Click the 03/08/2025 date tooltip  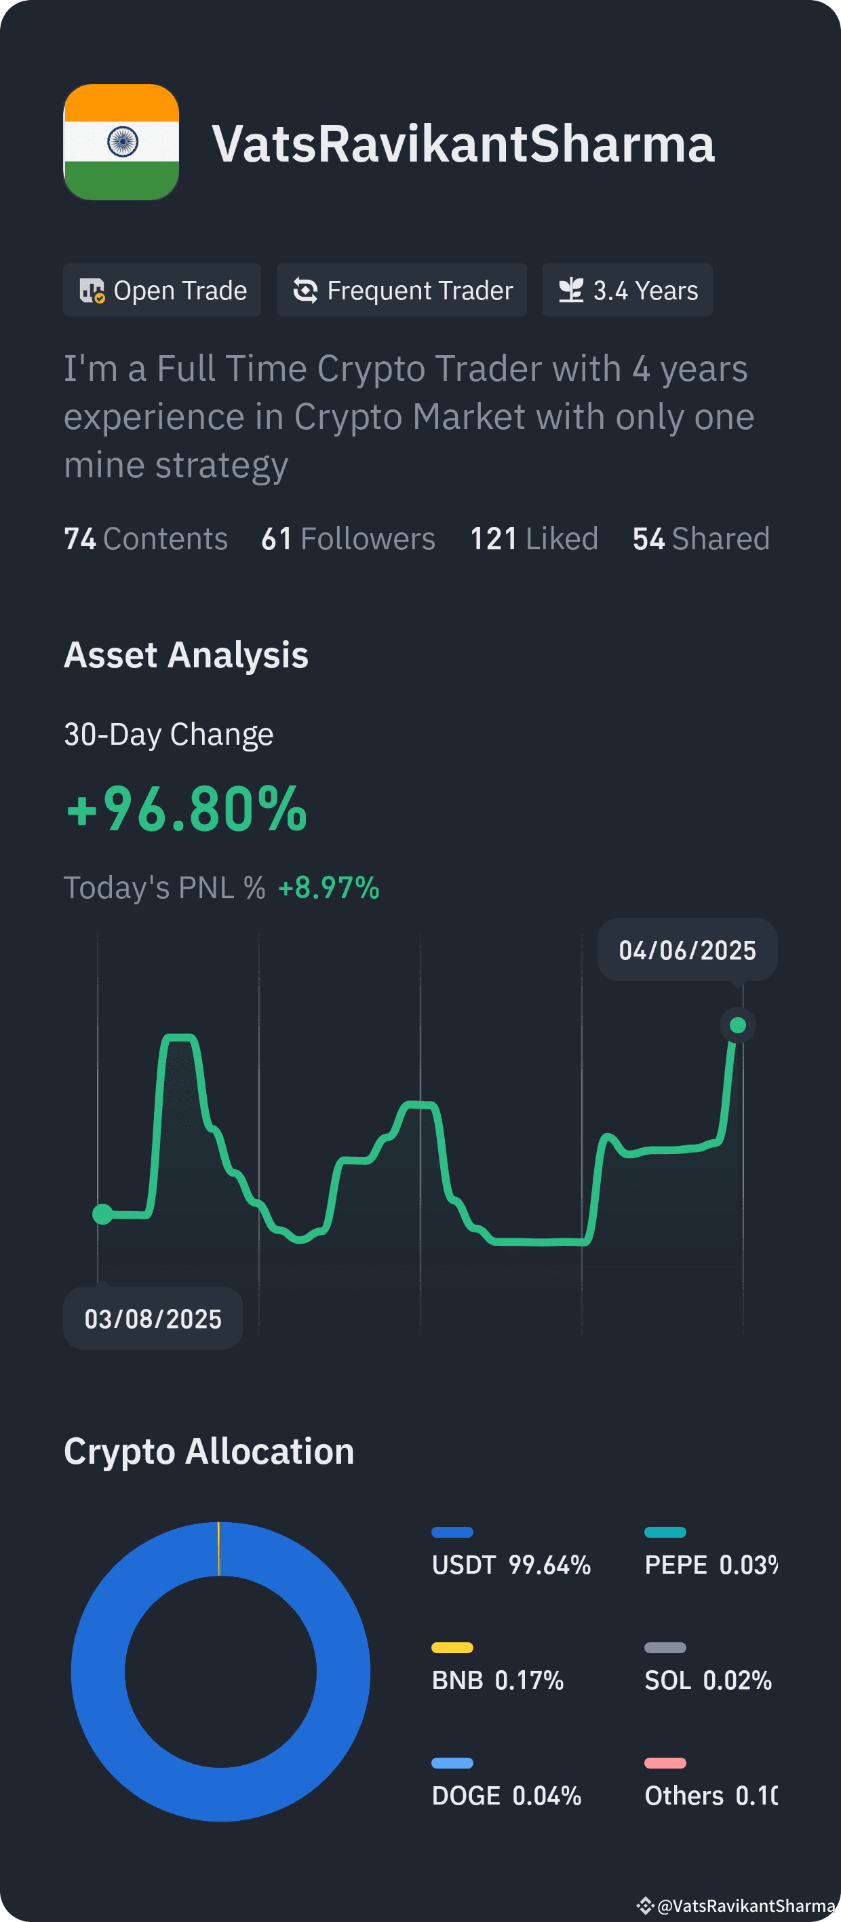153,1318
